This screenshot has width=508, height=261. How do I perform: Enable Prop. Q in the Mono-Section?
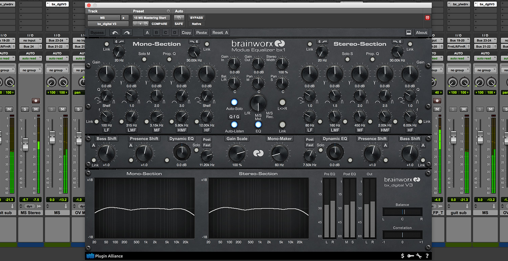click(x=169, y=59)
